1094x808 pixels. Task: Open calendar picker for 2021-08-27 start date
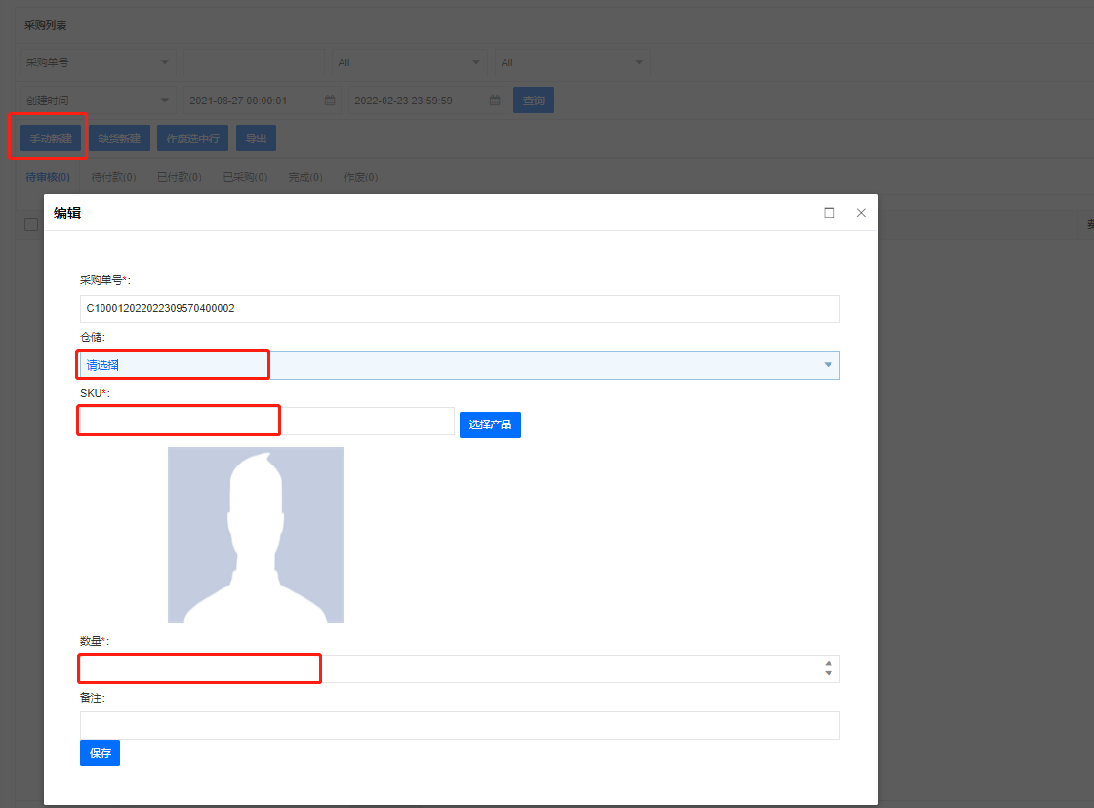coord(330,101)
